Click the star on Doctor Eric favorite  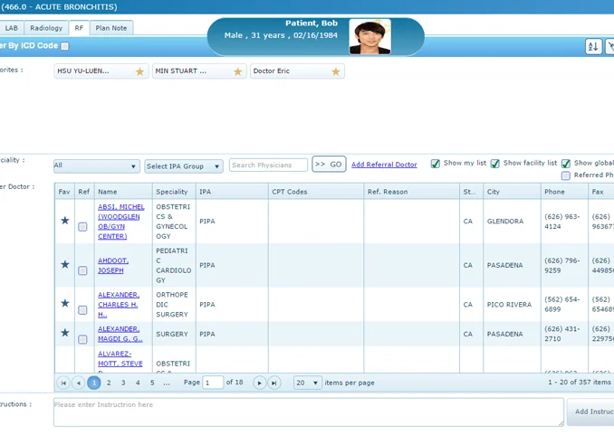click(335, 71)
